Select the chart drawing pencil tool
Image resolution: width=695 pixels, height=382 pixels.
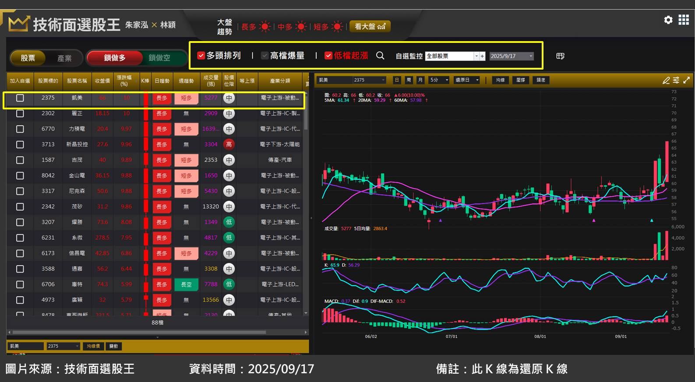click(x=666, y=80)
